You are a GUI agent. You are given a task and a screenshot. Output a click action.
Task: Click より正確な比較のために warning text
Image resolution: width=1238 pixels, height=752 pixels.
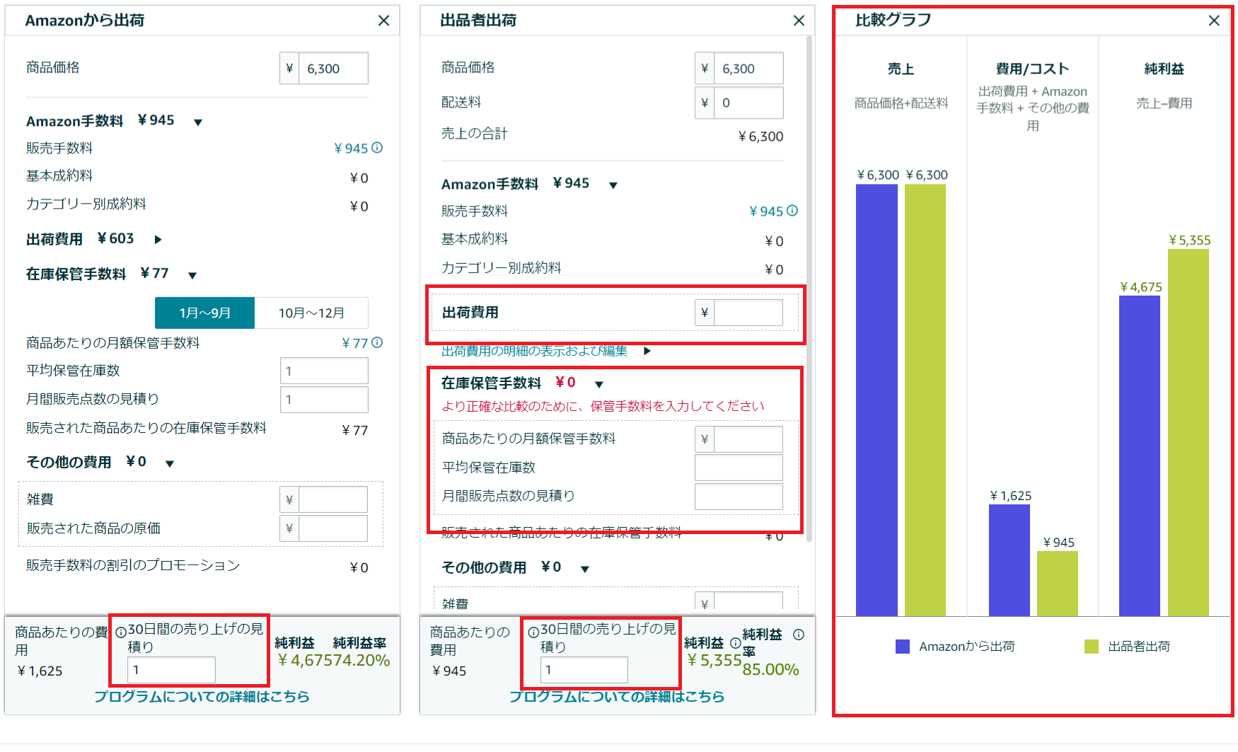coord(603,406)
